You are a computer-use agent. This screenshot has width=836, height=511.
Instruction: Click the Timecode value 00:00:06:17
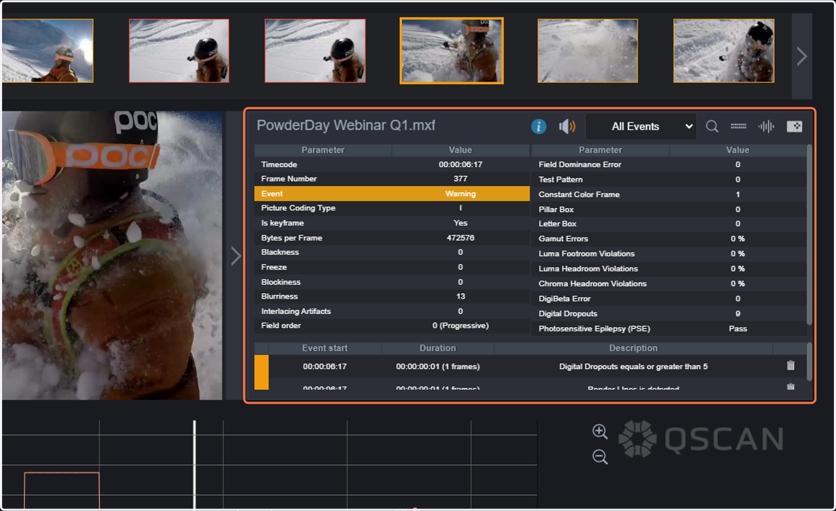(x=460, y=164)
